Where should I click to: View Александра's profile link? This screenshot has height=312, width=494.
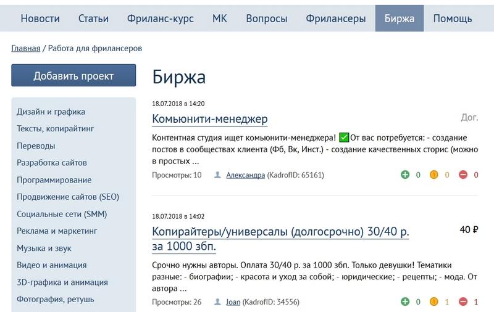246,175
